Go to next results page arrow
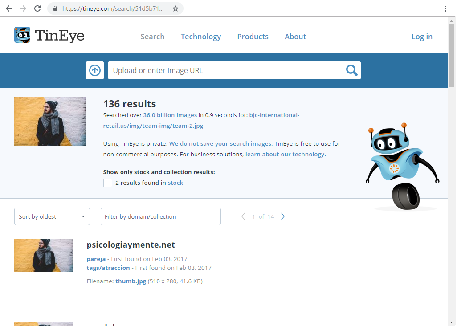 click(283, 216)
